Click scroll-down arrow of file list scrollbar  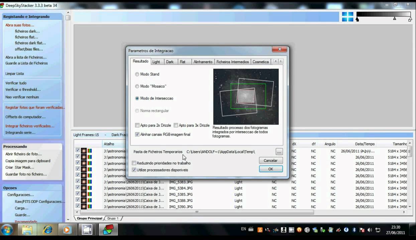pyautogui.click(x=410, y=207)
